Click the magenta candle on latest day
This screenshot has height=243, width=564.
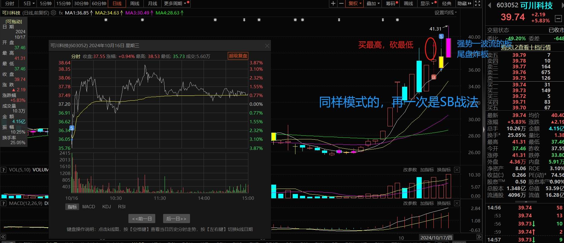448,48
